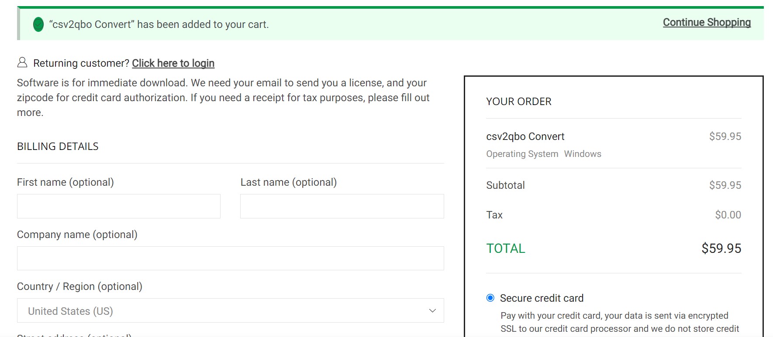Click the Last name (optional) label
Viewport: 773px width, 337px height.
289,182
